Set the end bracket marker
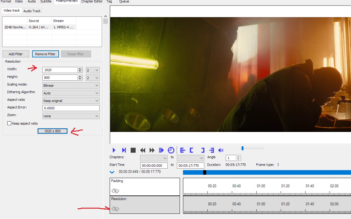Screen dimensions: 351x219 [203, 150]
